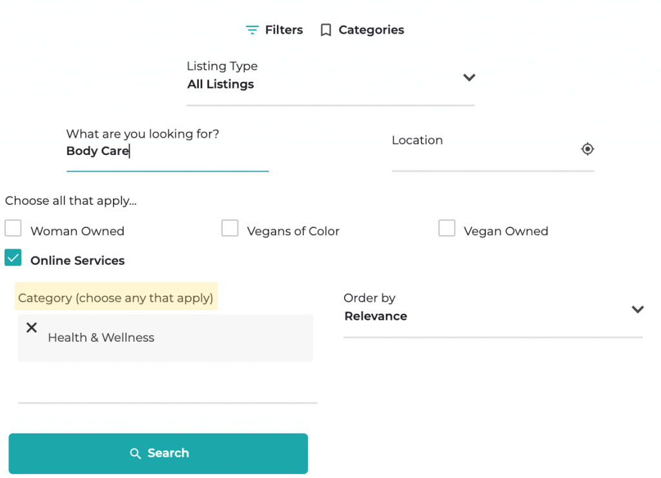Image resolution: width=661 pixels, height=478 pixels.
Task: Open the Categories tab
Action: (371, 30)
